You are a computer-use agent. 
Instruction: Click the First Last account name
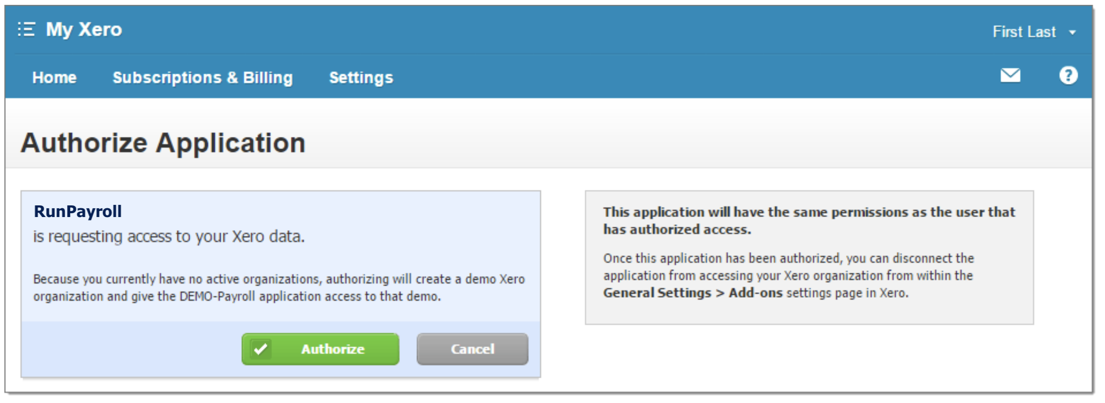(1024, 32)
